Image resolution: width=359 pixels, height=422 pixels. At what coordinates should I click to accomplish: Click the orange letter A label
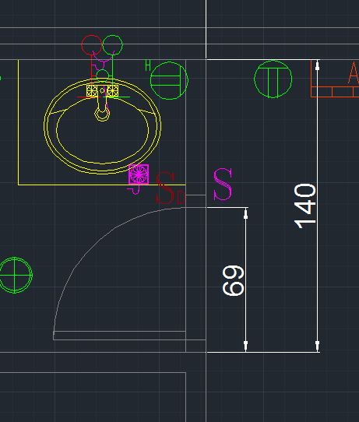pyautogui.click(x=354, y=72)
